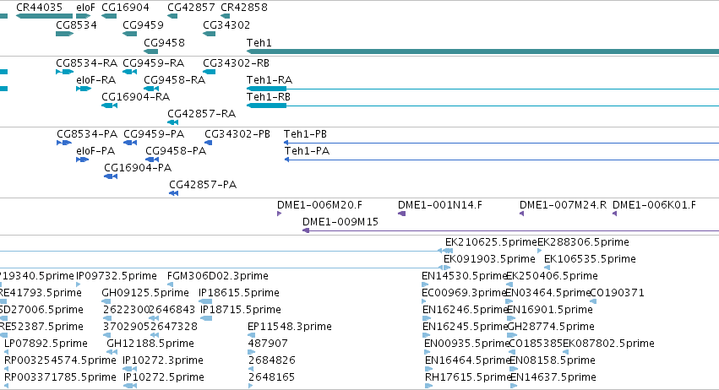Click the CG9459 gene label
This screenshot has width=719, height=390.
(143, 25)
